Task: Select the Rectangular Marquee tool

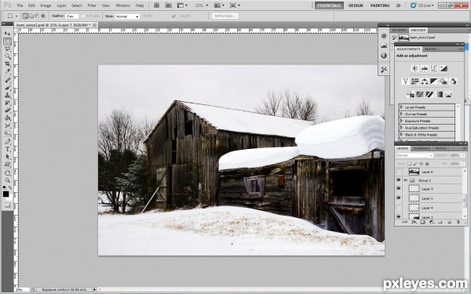Action: (8, 42)
